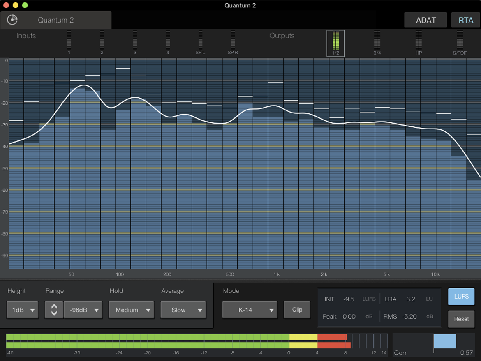Click the 50 frequency axis label
481x361 pixels.
point(71,274)
